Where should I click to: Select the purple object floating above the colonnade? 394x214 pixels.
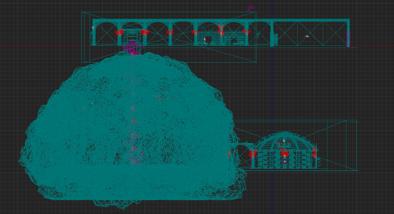251,7
